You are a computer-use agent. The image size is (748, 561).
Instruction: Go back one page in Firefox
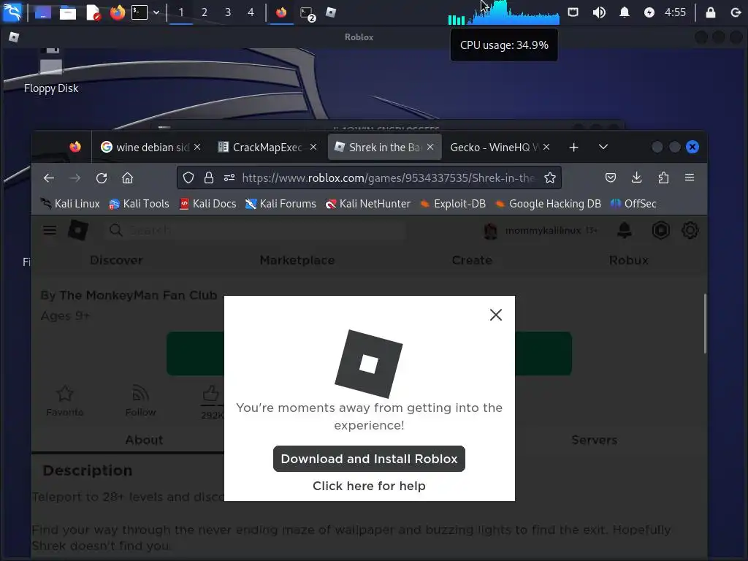(x=49, y=178)
